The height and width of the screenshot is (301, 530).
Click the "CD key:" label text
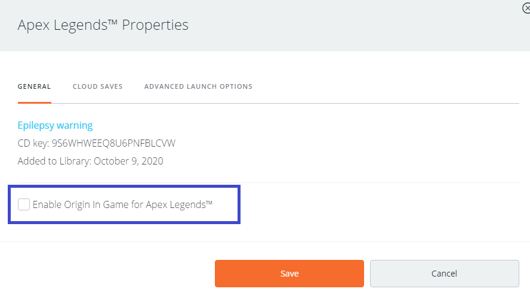pyautogui.click(x=33, y=143)
